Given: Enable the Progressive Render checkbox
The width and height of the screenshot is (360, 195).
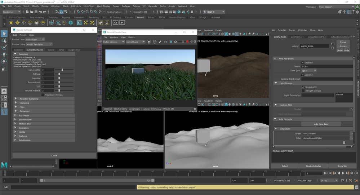Looking at the screenshot, I should click(43, 95).
